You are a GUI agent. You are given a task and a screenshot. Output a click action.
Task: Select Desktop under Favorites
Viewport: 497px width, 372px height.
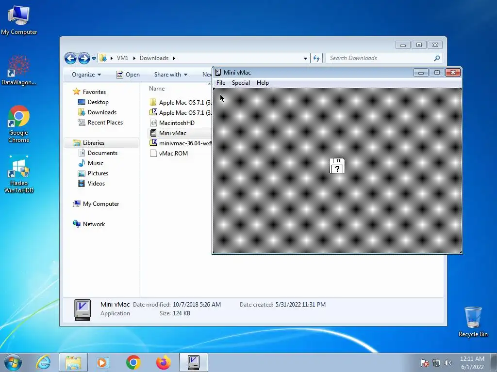click(x=98, y=102)
